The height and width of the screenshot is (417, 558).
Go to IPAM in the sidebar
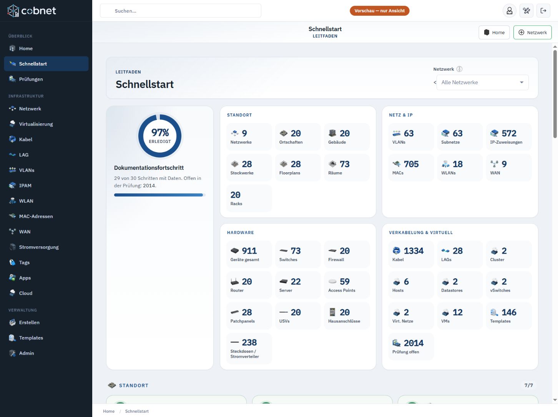46,186
